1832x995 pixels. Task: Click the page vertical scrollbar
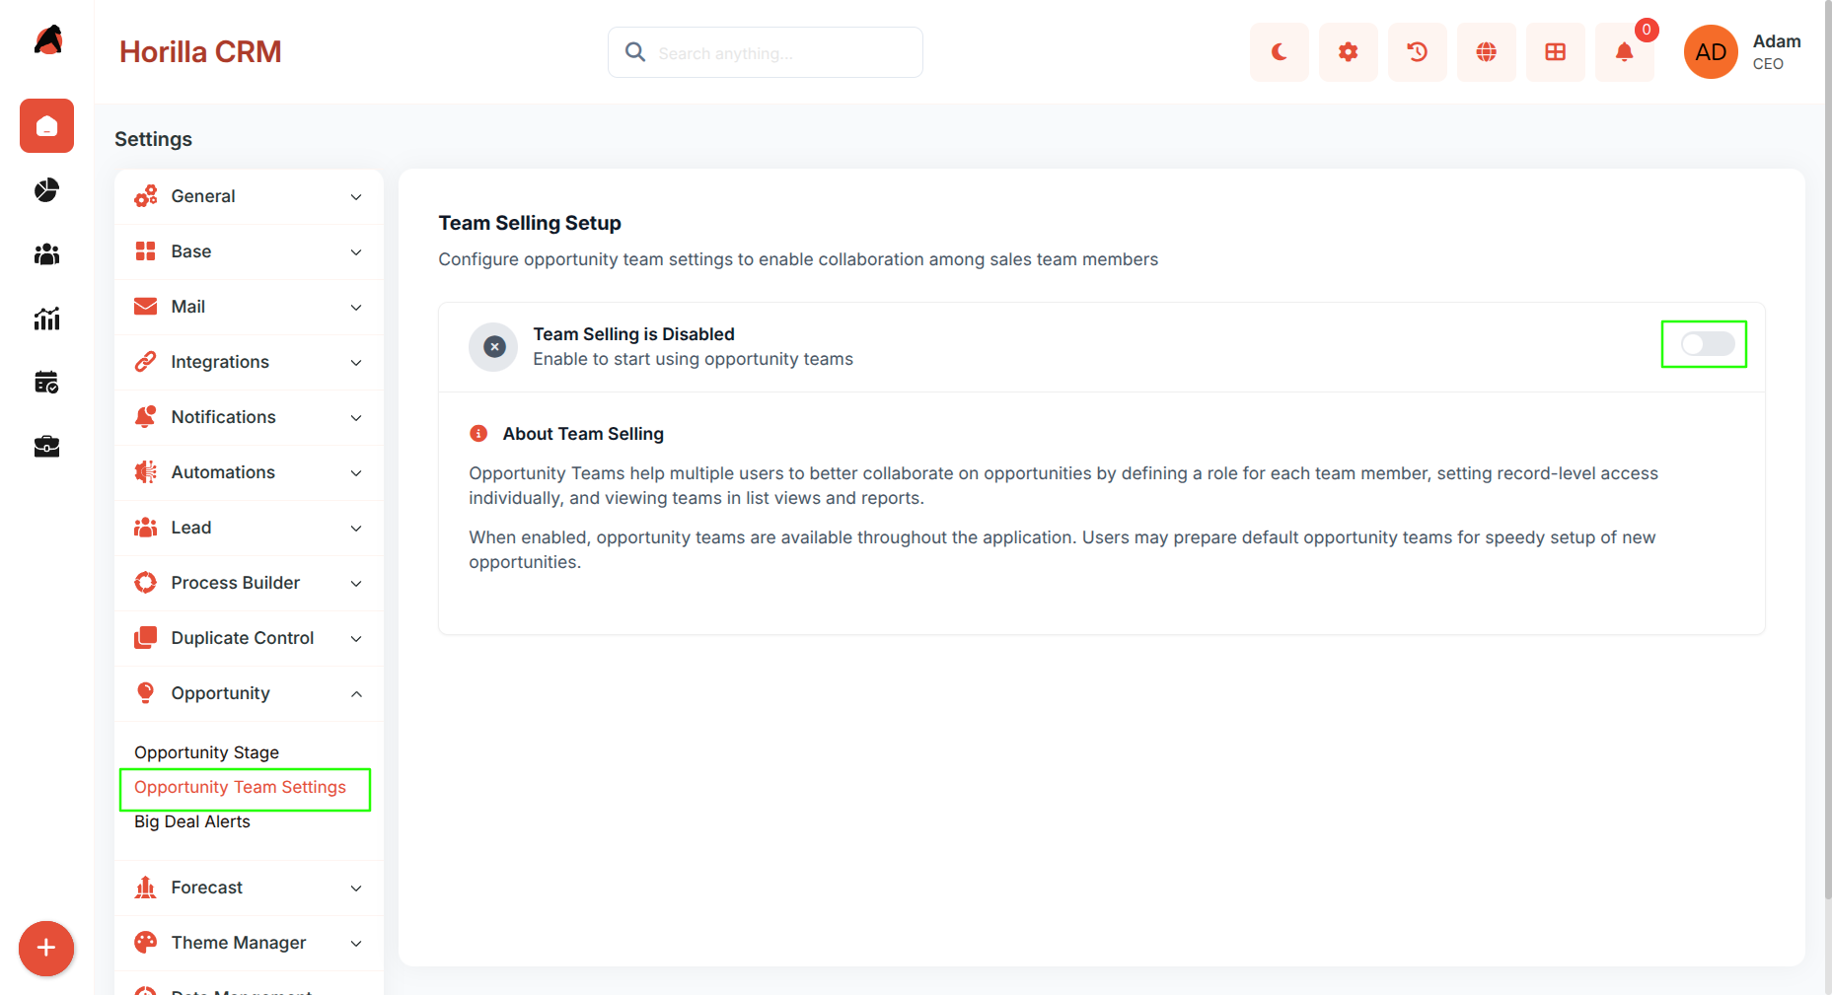1828,449
